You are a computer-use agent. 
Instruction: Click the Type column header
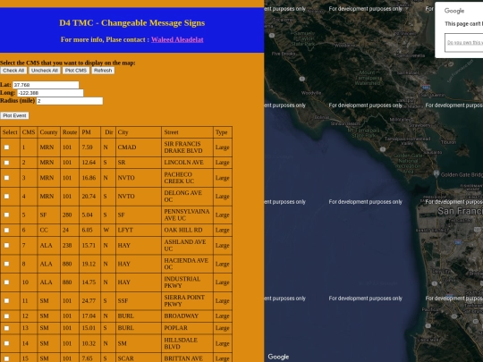tap(223, 132)
